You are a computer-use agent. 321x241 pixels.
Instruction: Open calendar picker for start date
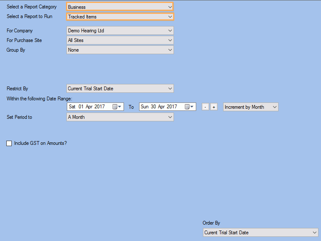[117, 107]
